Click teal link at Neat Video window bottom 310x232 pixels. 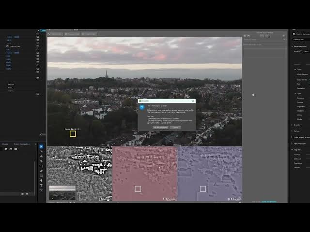pos(269,202)
